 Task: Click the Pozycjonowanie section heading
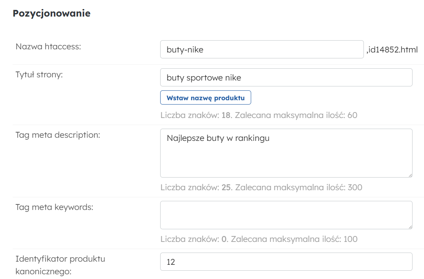(x=51, y=13)
